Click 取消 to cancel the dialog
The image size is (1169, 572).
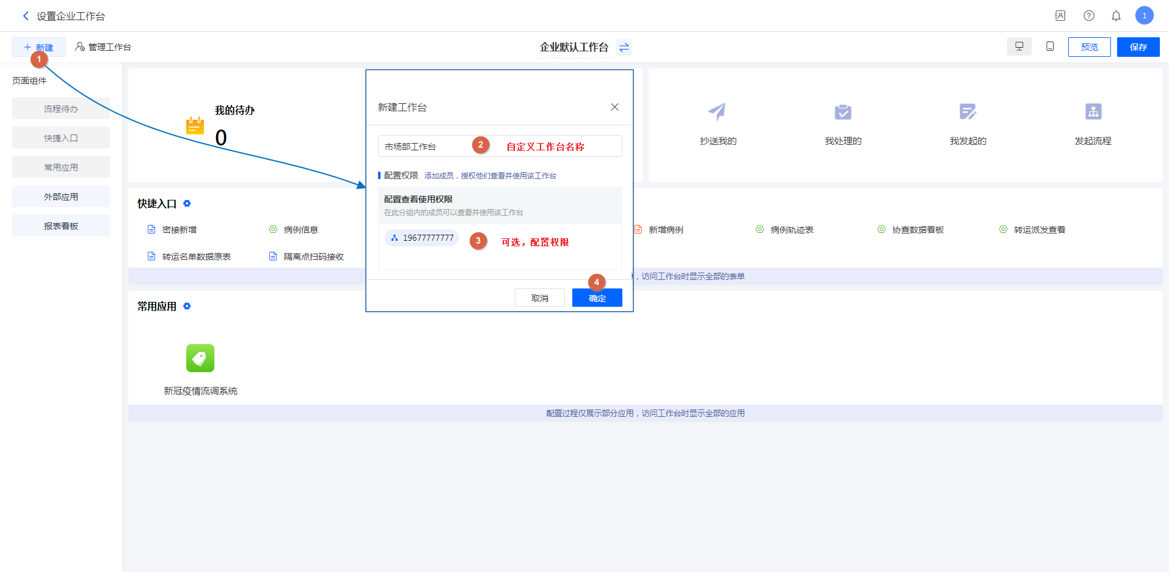click(539, 298)
